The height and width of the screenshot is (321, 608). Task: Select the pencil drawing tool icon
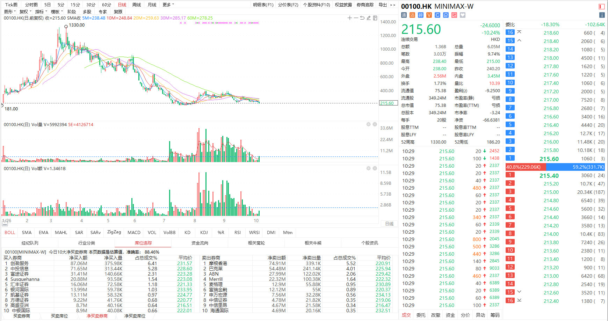(369, 18)
